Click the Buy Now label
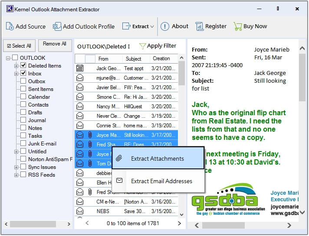 point(255,26)
